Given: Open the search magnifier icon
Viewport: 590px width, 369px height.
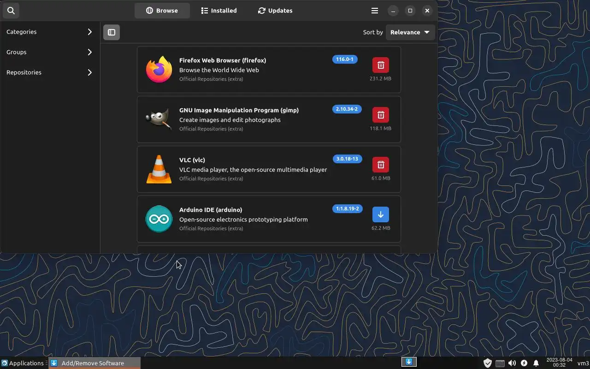Looking at the screenshot, I should pos(11,10).
